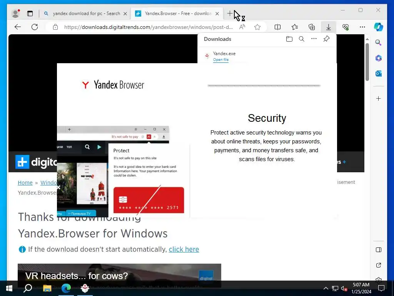Open link in external window icon
Viewport: 394px width, 296px height.
(379, 265)
